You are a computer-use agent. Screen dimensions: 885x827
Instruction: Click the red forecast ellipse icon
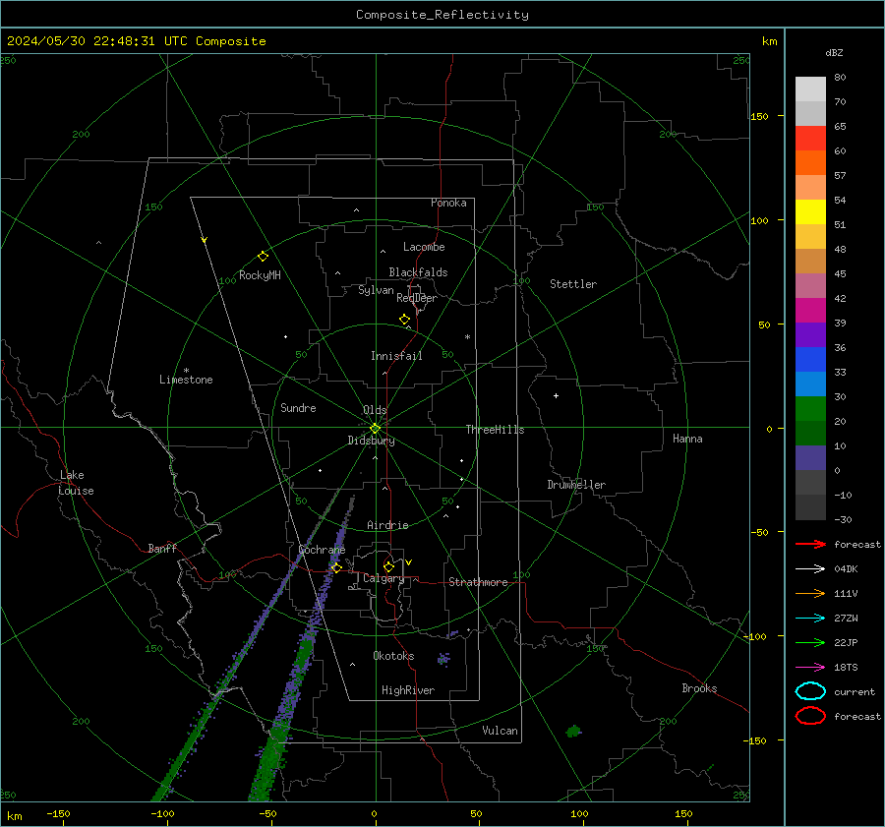810,716
